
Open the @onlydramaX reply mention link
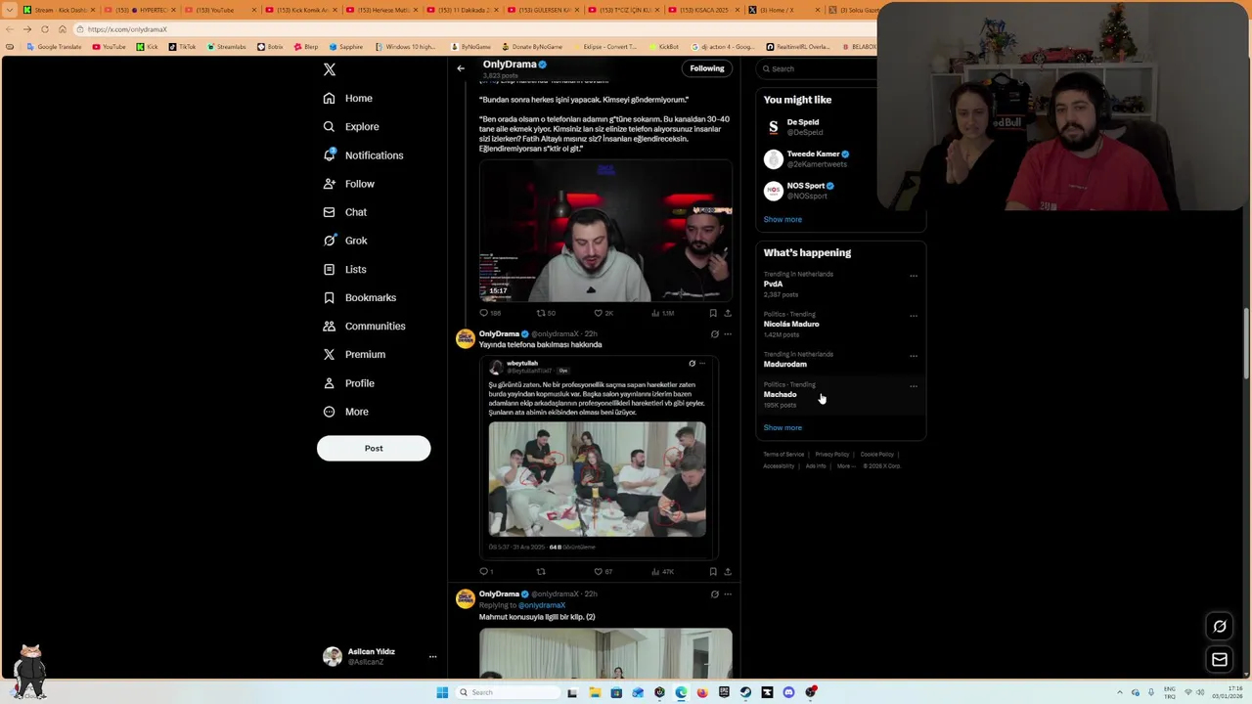click(542, 605)
